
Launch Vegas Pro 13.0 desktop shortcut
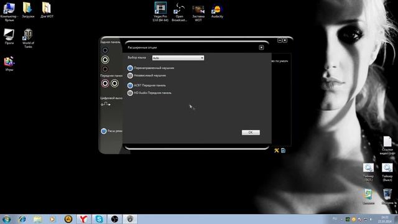(x=160, y=12)
